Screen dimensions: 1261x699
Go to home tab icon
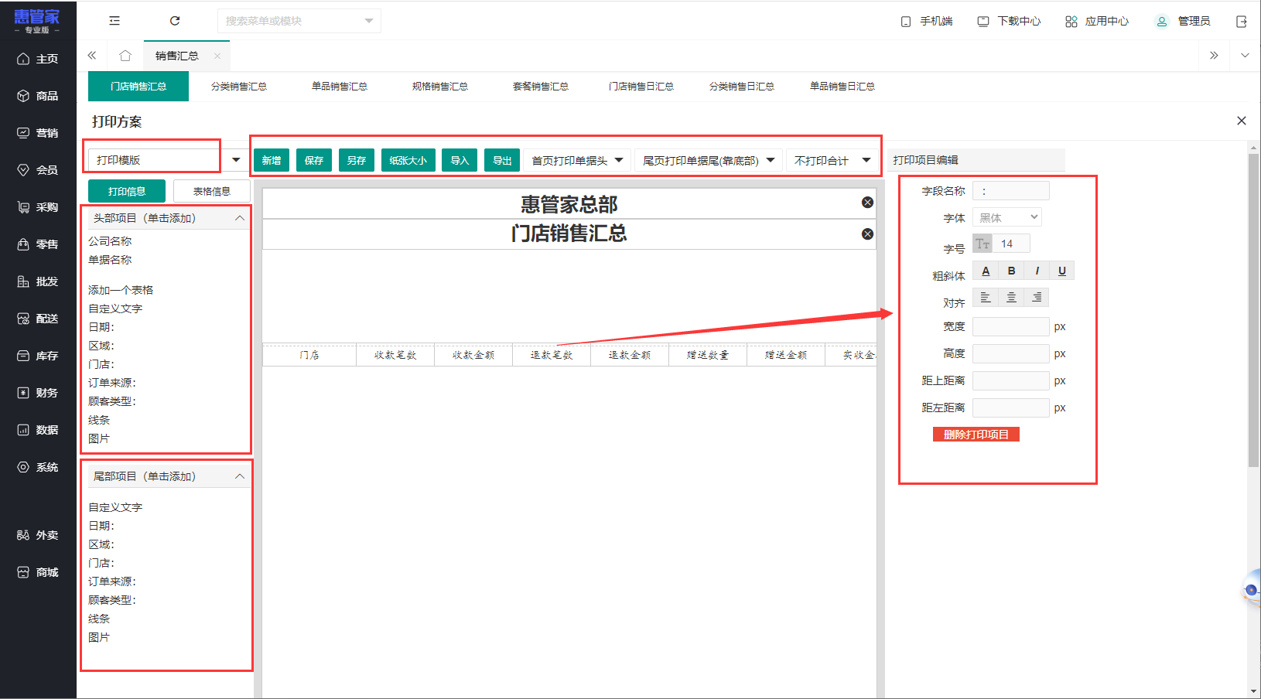[x=125, y=56]
